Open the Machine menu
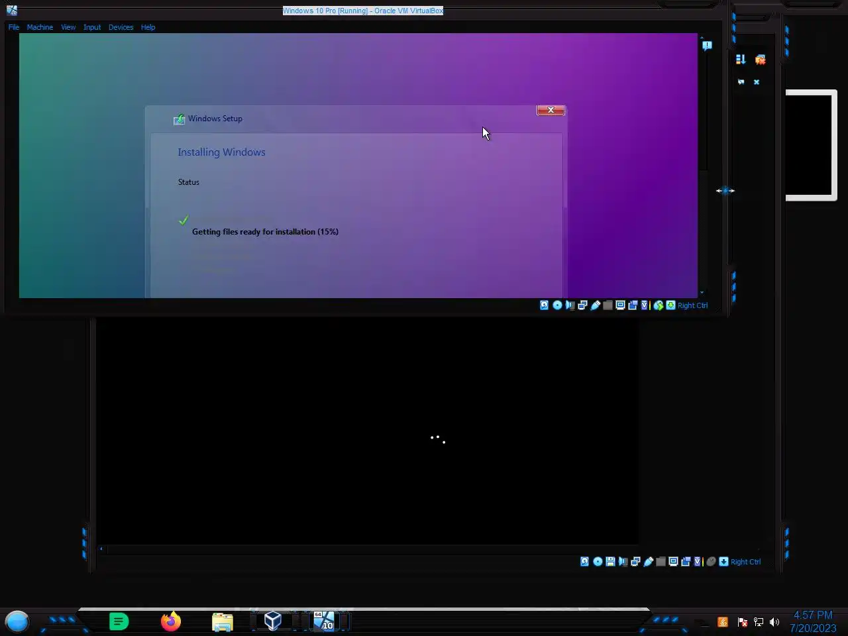 [40, 27]
